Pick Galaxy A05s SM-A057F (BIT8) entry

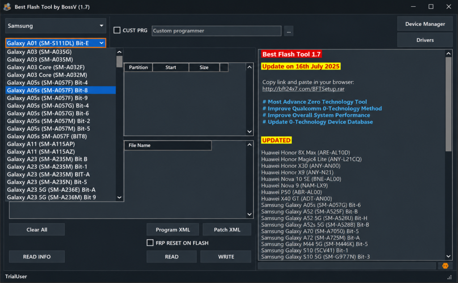tap(61, 137)
